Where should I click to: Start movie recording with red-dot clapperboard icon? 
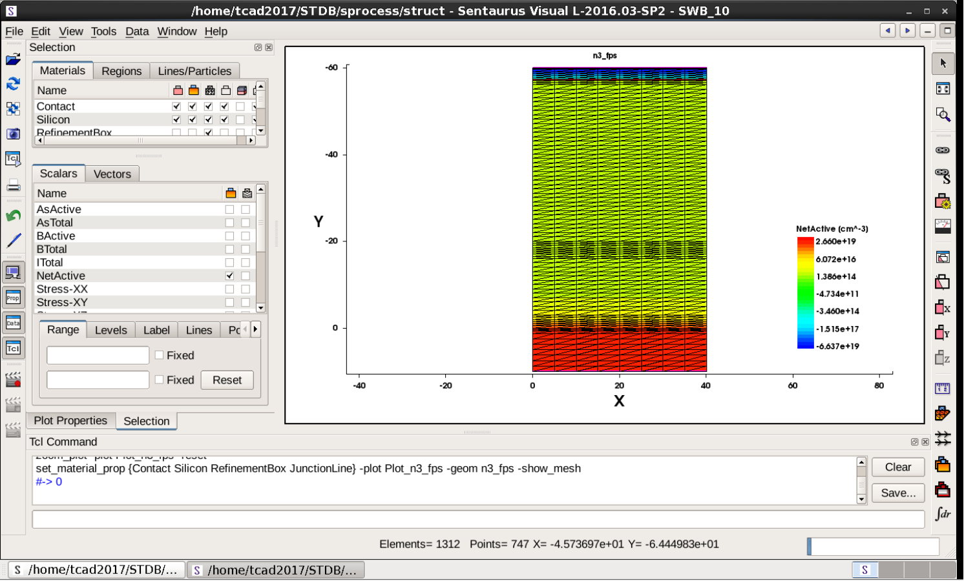pos(13,380)
